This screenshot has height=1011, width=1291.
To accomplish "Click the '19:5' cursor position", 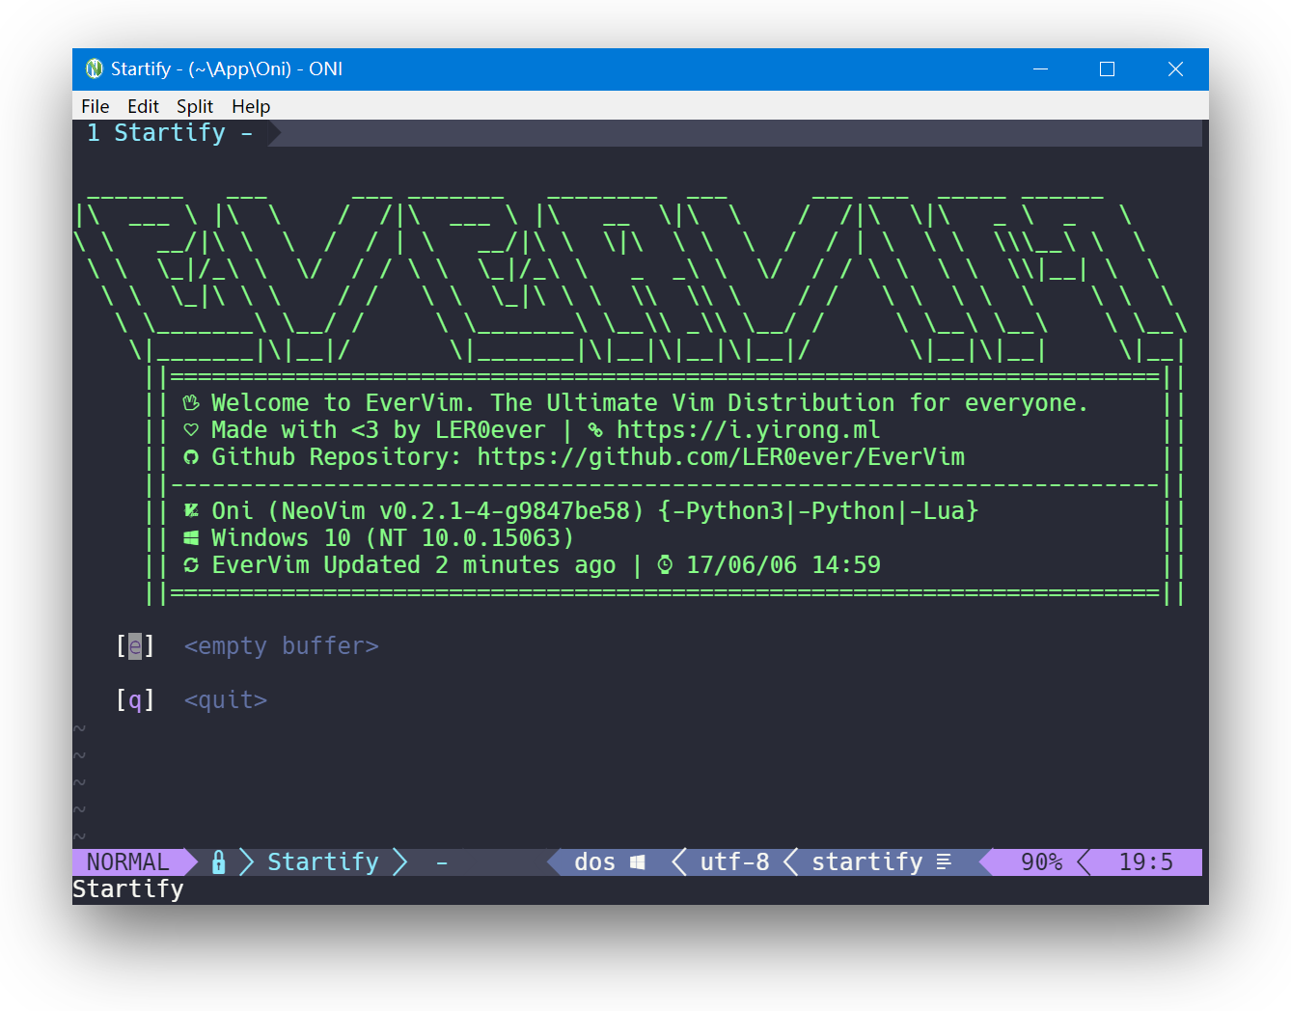I will coord(1146,862).
